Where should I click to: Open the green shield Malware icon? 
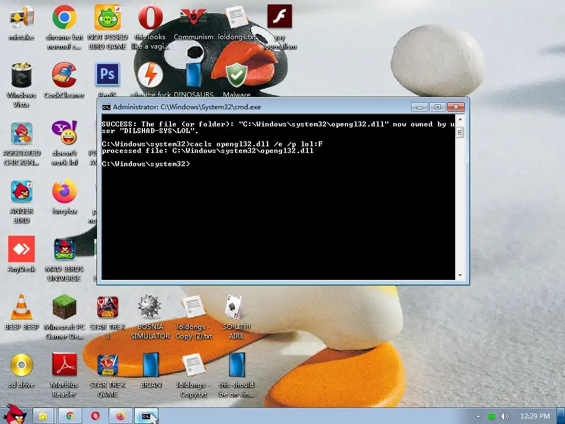tap(236, 75)
